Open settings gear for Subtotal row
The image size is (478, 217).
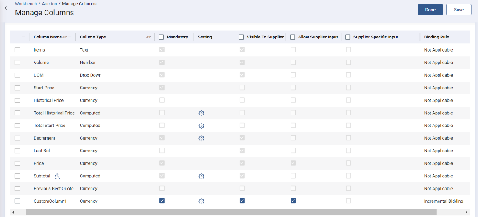201,176
